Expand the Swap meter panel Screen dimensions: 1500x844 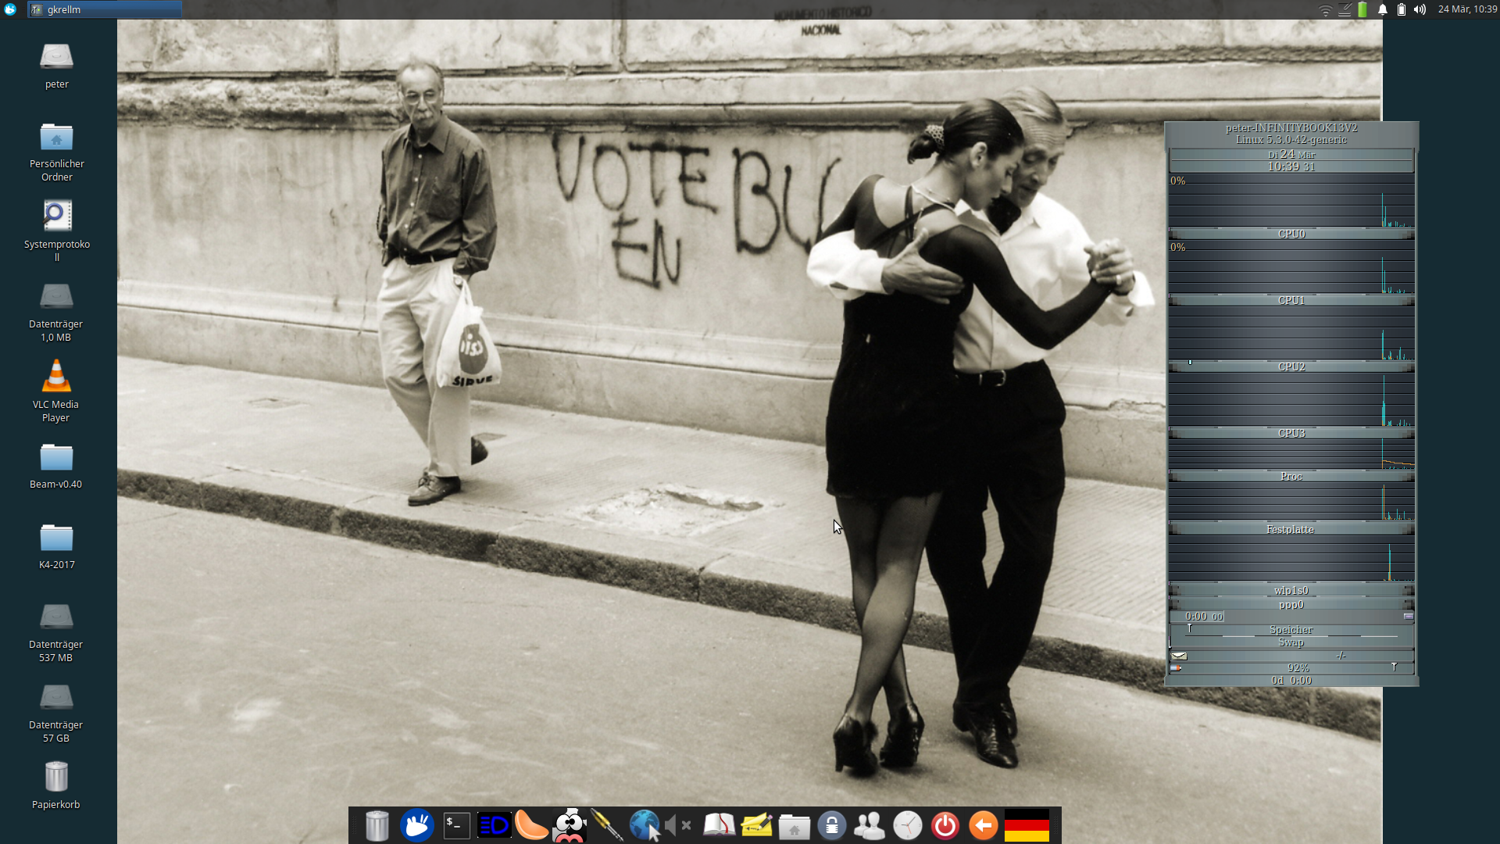point(1291,642)
